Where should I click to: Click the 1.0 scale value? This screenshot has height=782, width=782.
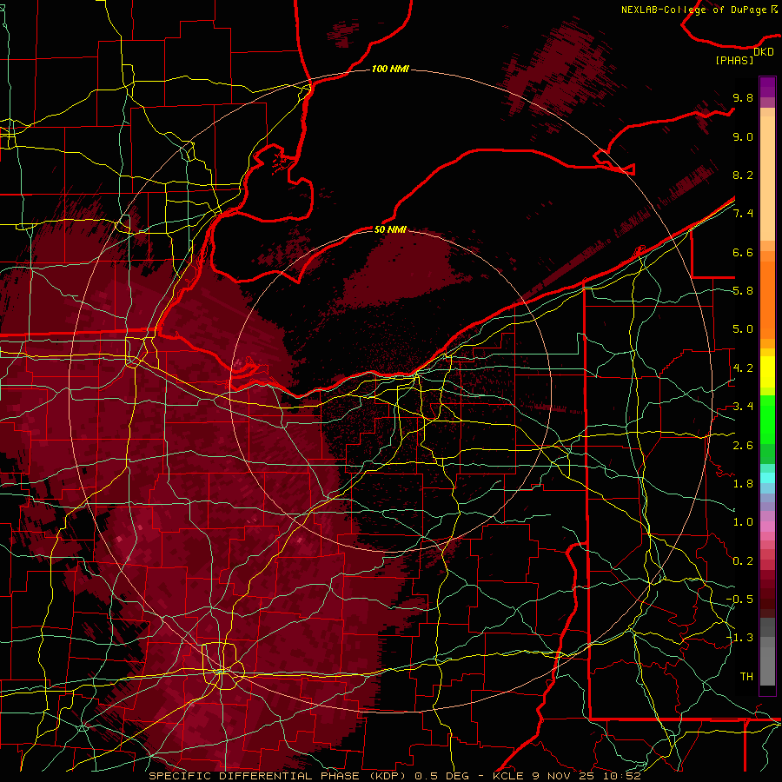743,522
